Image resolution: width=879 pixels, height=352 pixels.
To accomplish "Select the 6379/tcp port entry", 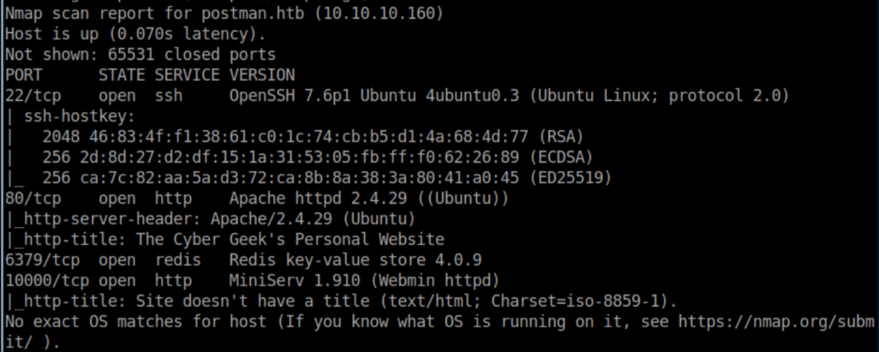I will (x=37, y=260).
